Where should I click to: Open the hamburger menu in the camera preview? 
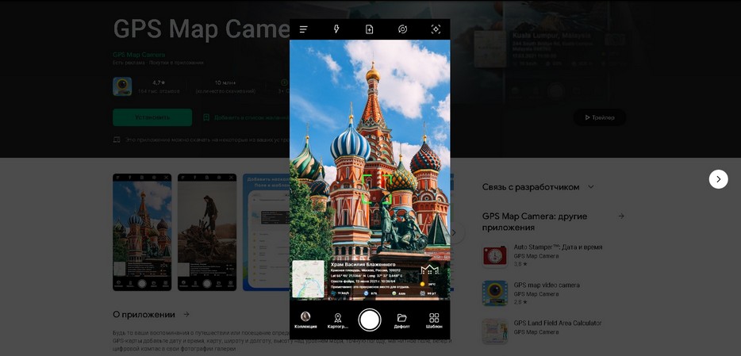(x=303, y=29)
